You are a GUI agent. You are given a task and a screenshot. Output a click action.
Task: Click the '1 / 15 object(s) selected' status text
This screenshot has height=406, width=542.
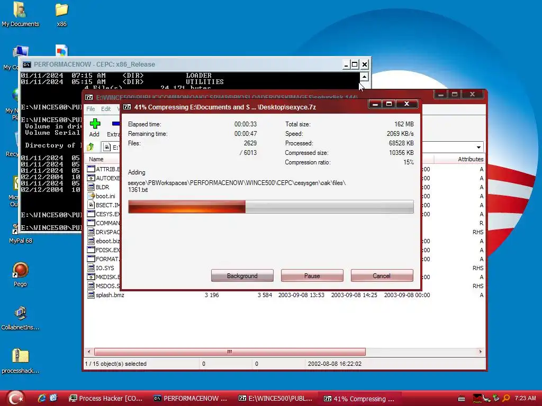116,364
